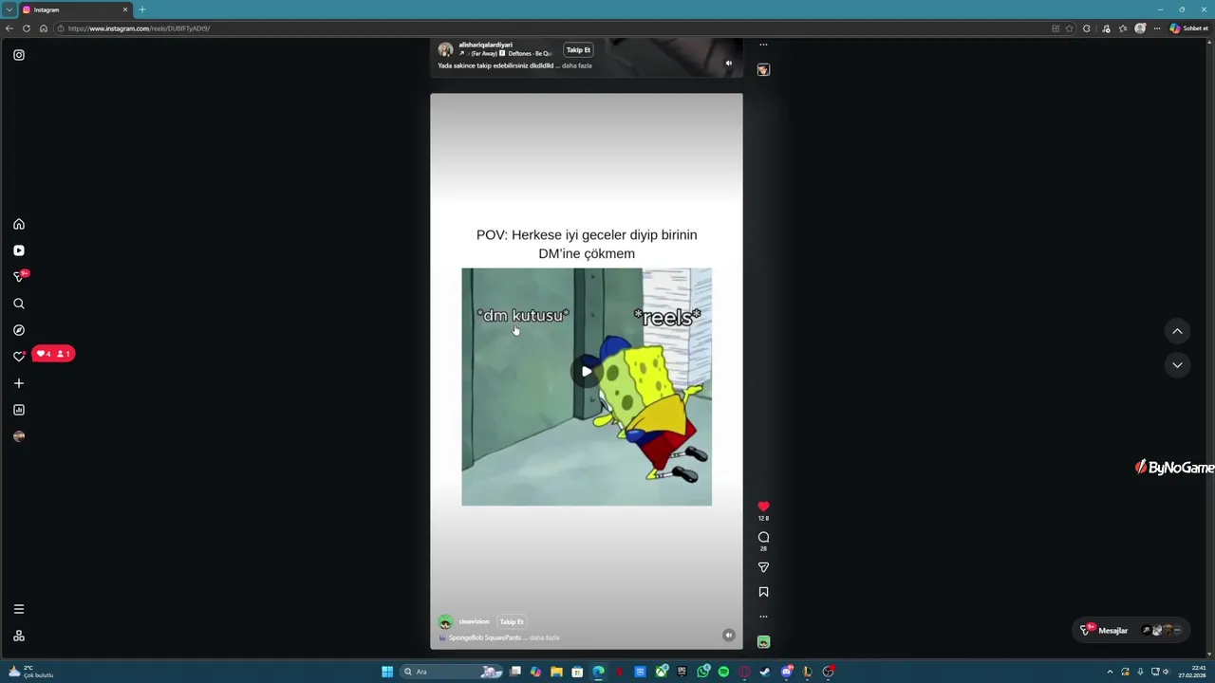Image resolution: width=1215 pixels, height=683 pixels.
Task: Open the Mesajlar floating messages panel
Action: point(1131,630)
